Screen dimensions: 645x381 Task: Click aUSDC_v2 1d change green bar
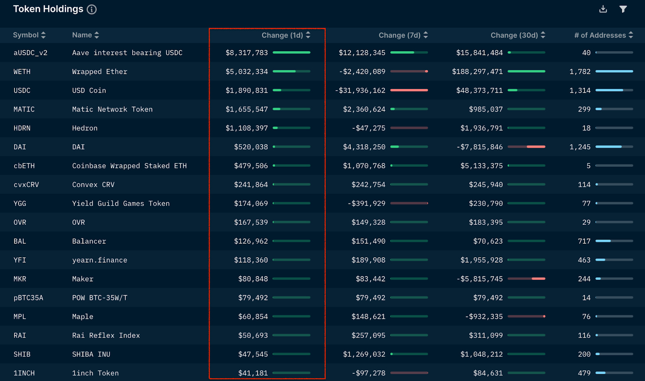pyautogui.click(x=291, y=52)
